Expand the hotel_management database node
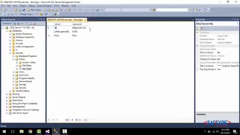This screenshot has height=135, width=240. pyautogui.click(x=10, y=46)
